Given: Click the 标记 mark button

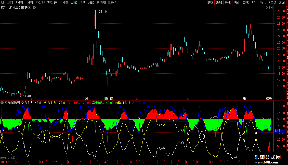Looking at the screenshot, I should (263, 2).
